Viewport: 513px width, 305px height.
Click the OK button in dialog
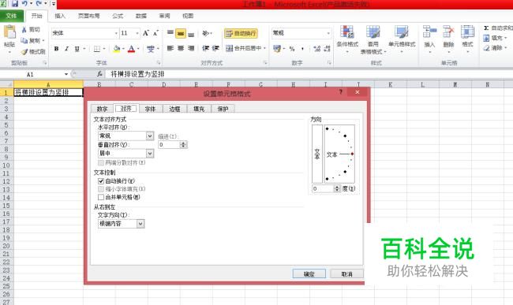click(309, 274)
